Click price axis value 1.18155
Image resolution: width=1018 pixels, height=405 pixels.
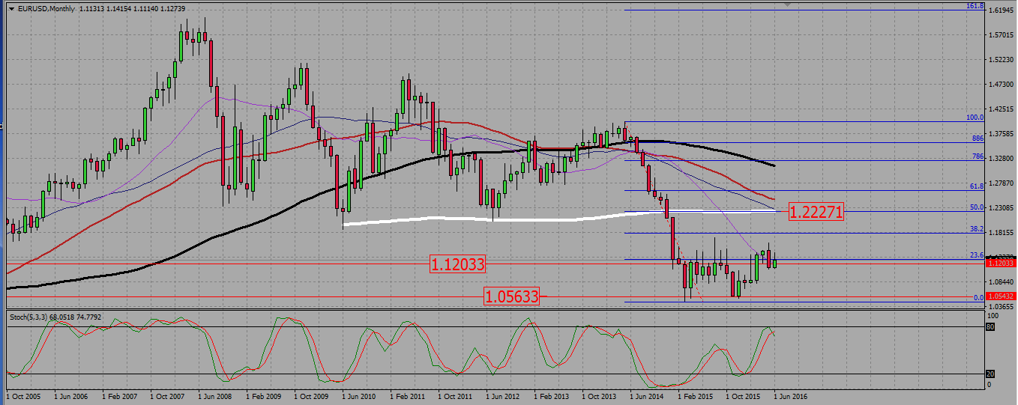tap(1002, 233)
